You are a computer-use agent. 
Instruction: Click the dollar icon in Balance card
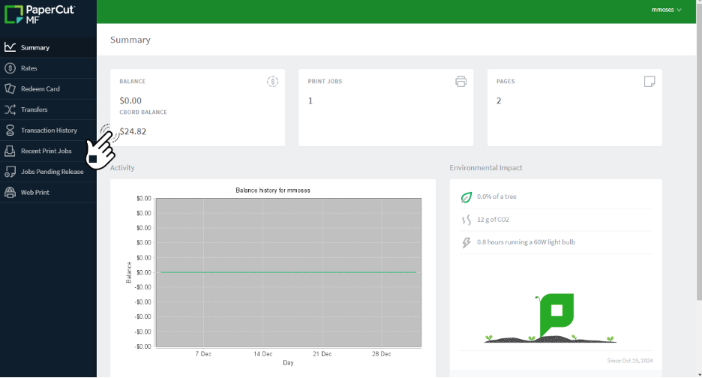pos(272,81)
